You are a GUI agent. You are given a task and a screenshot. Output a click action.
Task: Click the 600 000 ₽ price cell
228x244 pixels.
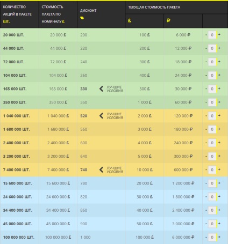183,169
